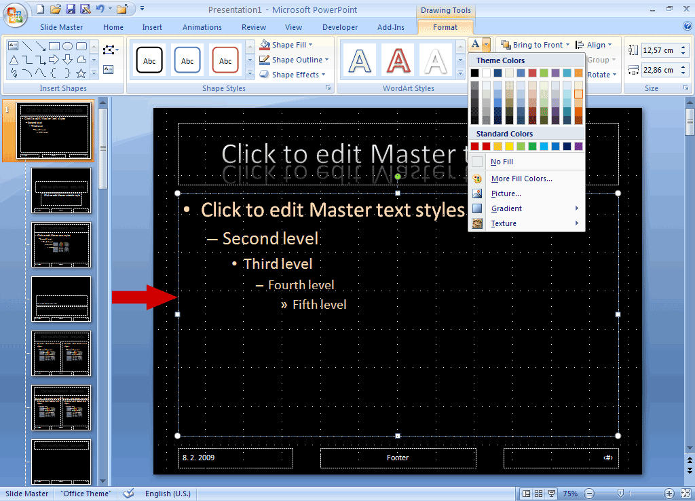The image size is (695, 501).
Task: Select the straight line shape
Action: (x=27, y=45)
